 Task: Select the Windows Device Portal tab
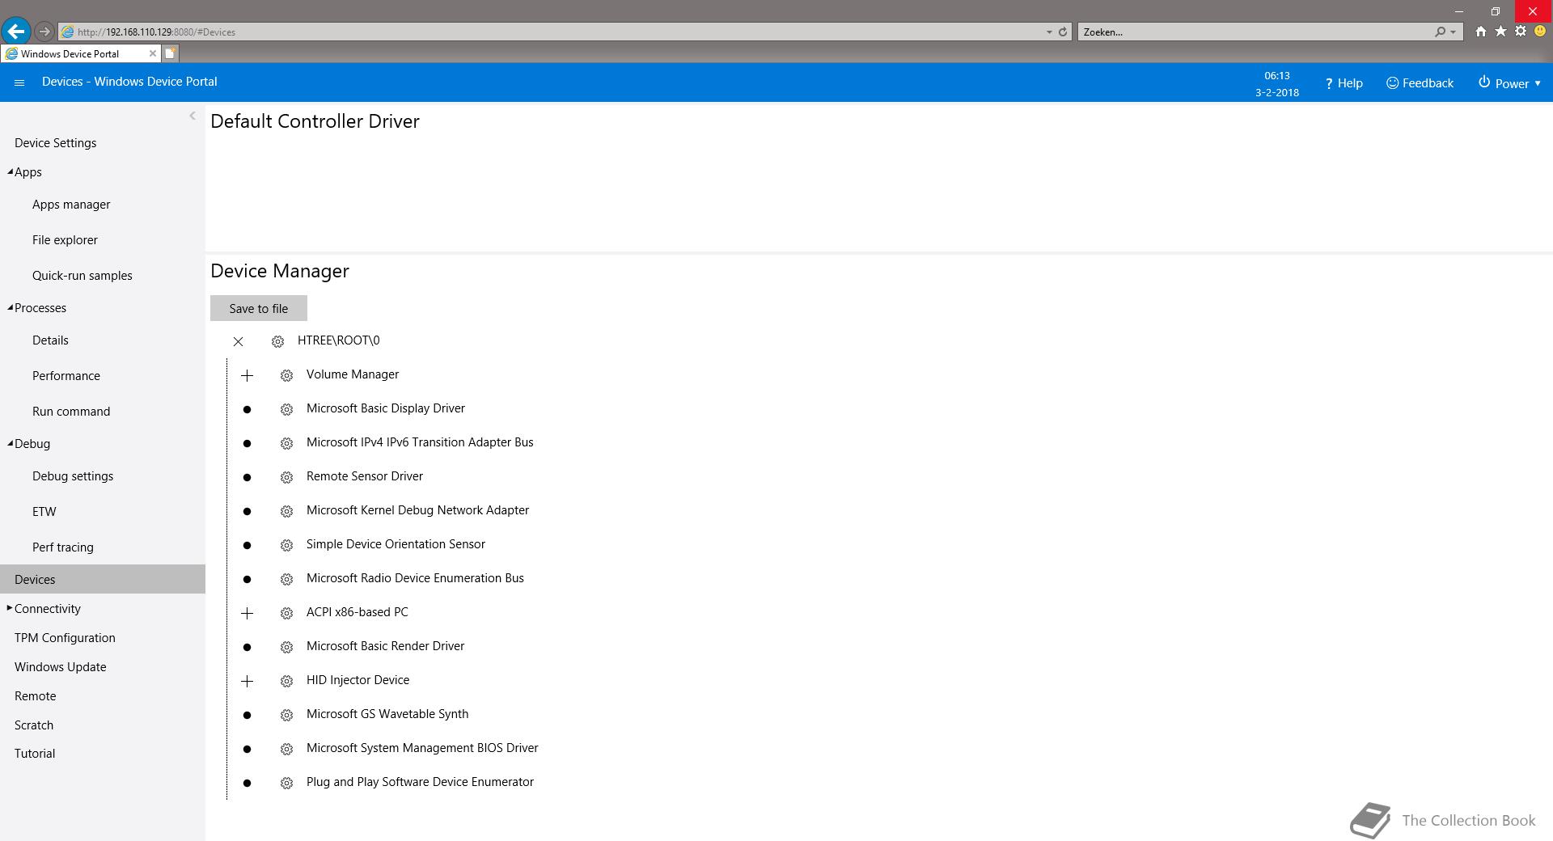point(81,53)
